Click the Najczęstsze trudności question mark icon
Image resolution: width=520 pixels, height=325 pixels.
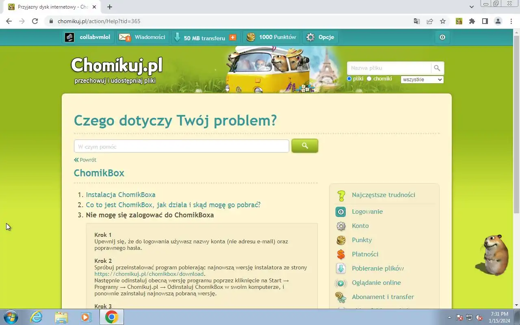(341, 195)
